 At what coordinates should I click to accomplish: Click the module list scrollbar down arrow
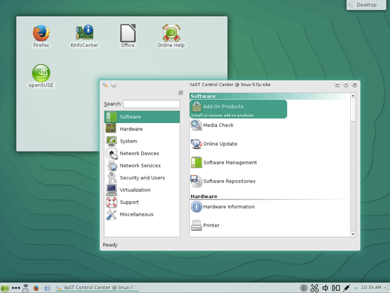coord(353,235)
